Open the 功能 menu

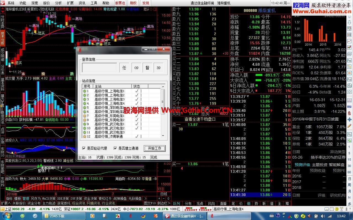[23, 3]
